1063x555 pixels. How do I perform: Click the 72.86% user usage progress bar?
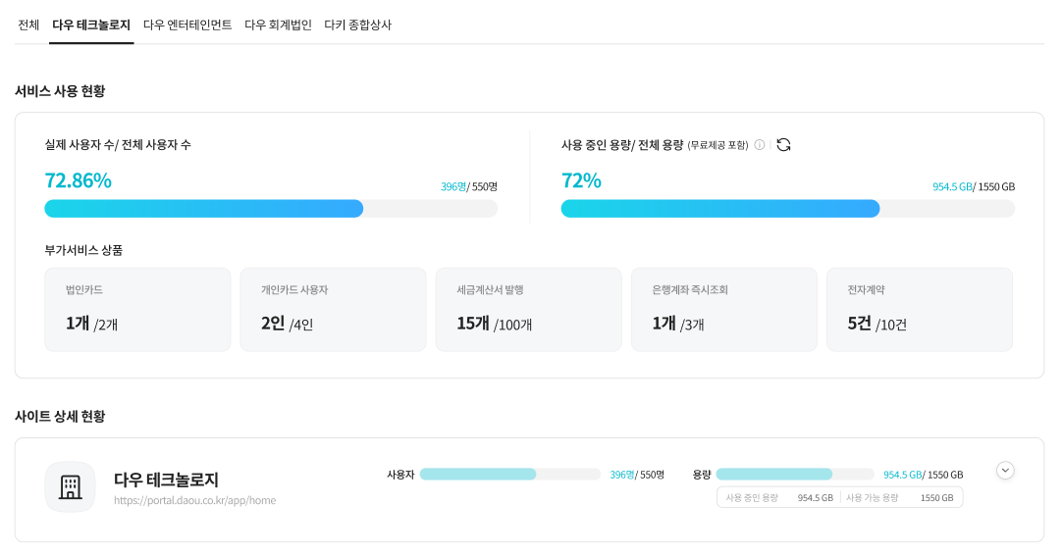pos(271,208)
